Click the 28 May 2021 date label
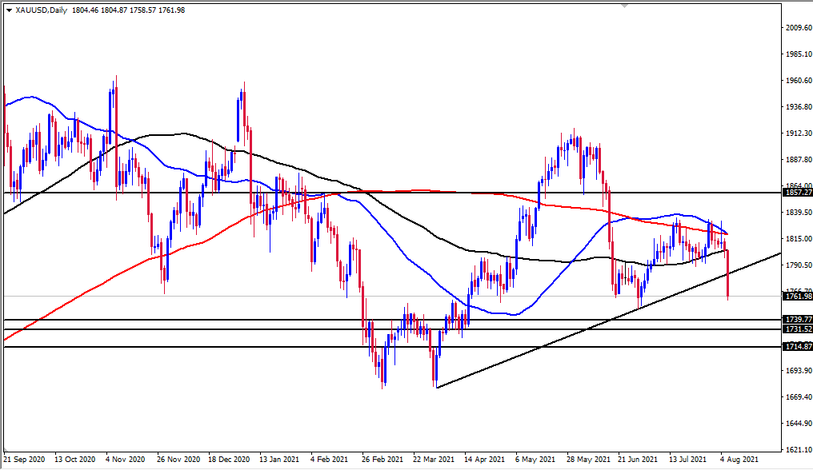813x470 pixels. point(588,459)
